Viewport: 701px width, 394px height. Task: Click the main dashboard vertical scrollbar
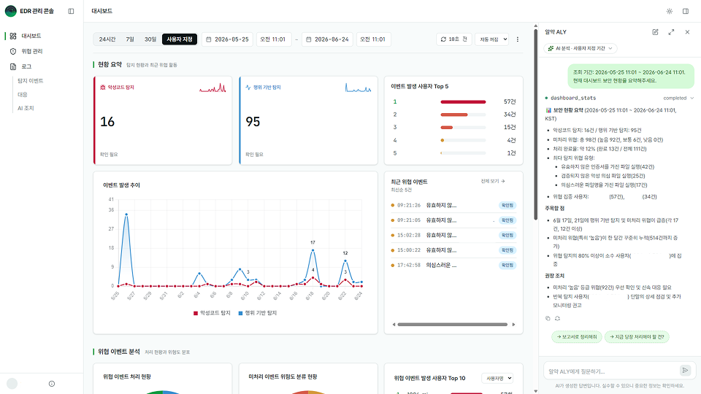[535, 124]
